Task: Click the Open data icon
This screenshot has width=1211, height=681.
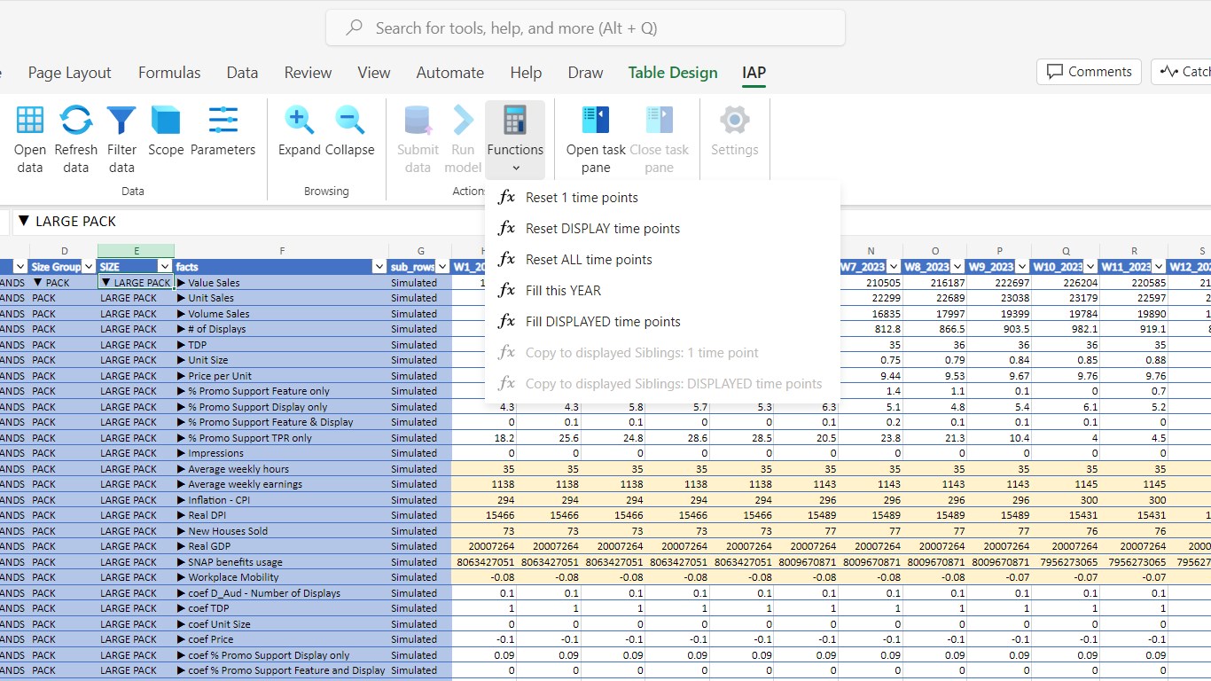Action: 30,121
